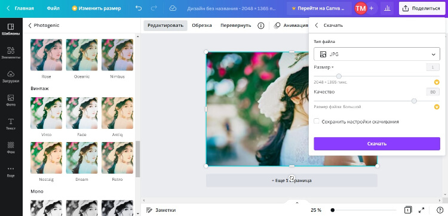Open the Элементы sidebar panel
The height and width of the screenshot is (216, 448).
pos(11,53)
